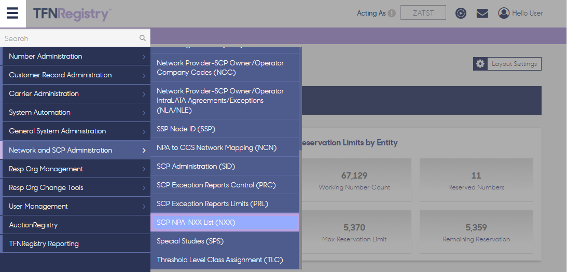
Task: Click Reservation Limits by Entity heading
Action: click(x=349, y=143)
